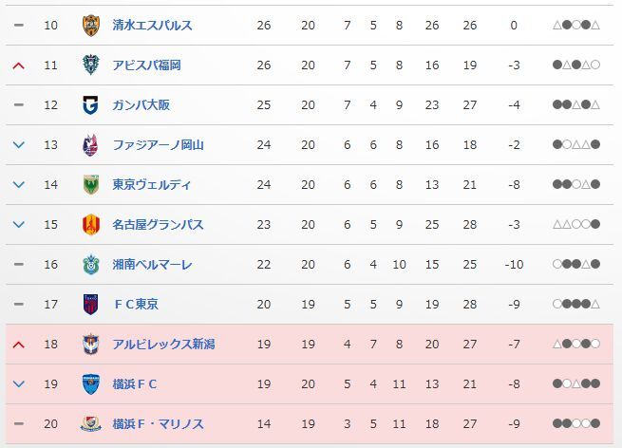Viewport: 622px width, 448px height.
Task: Click the Fagiano Okayama club crest
Action: 90,145
